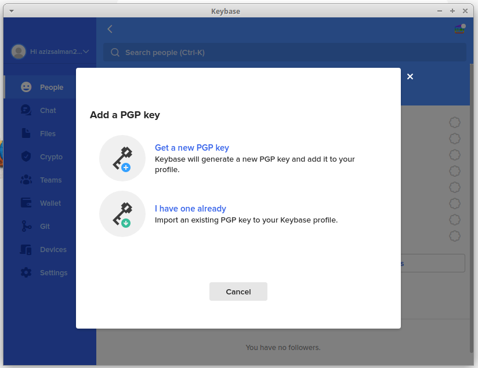Select Devices in the sidebar
Screen dimensions: 478x368
coord(53,250)
